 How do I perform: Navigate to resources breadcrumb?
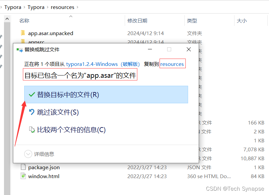click(x=62, y=7)
